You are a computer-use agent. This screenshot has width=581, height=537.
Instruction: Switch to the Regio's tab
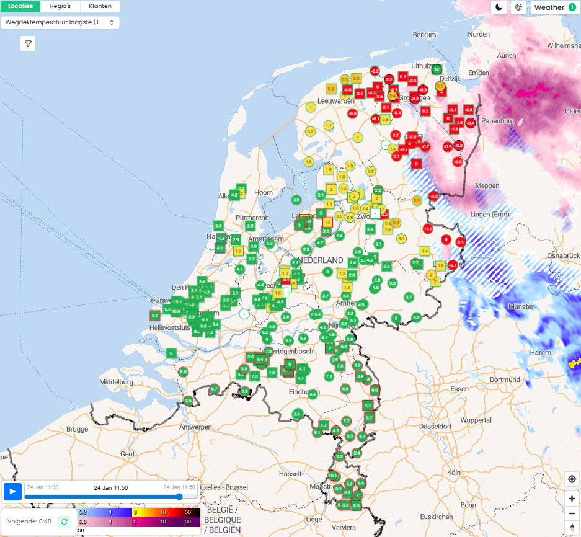pyautogui.click(x=60, y=6)
